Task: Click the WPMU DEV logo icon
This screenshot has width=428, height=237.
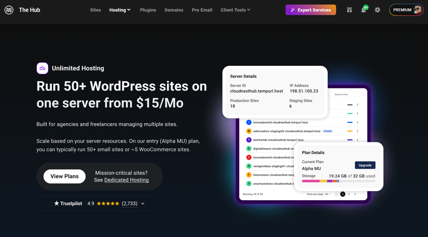Action: (x=9, y=10)
